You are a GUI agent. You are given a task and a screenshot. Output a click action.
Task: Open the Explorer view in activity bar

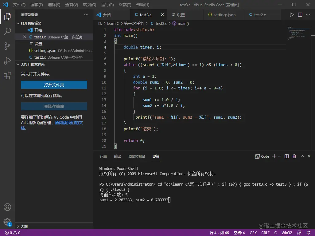pyautogui.click(x=7, y=16)
